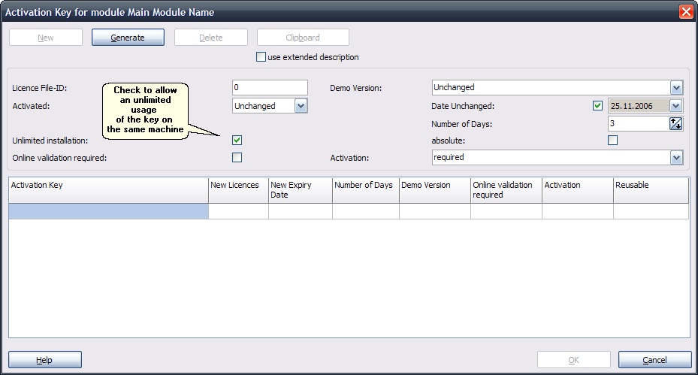Open the Activation 'required' dropdown
Viewport: 698px width, 375px height.
point(676,158)
